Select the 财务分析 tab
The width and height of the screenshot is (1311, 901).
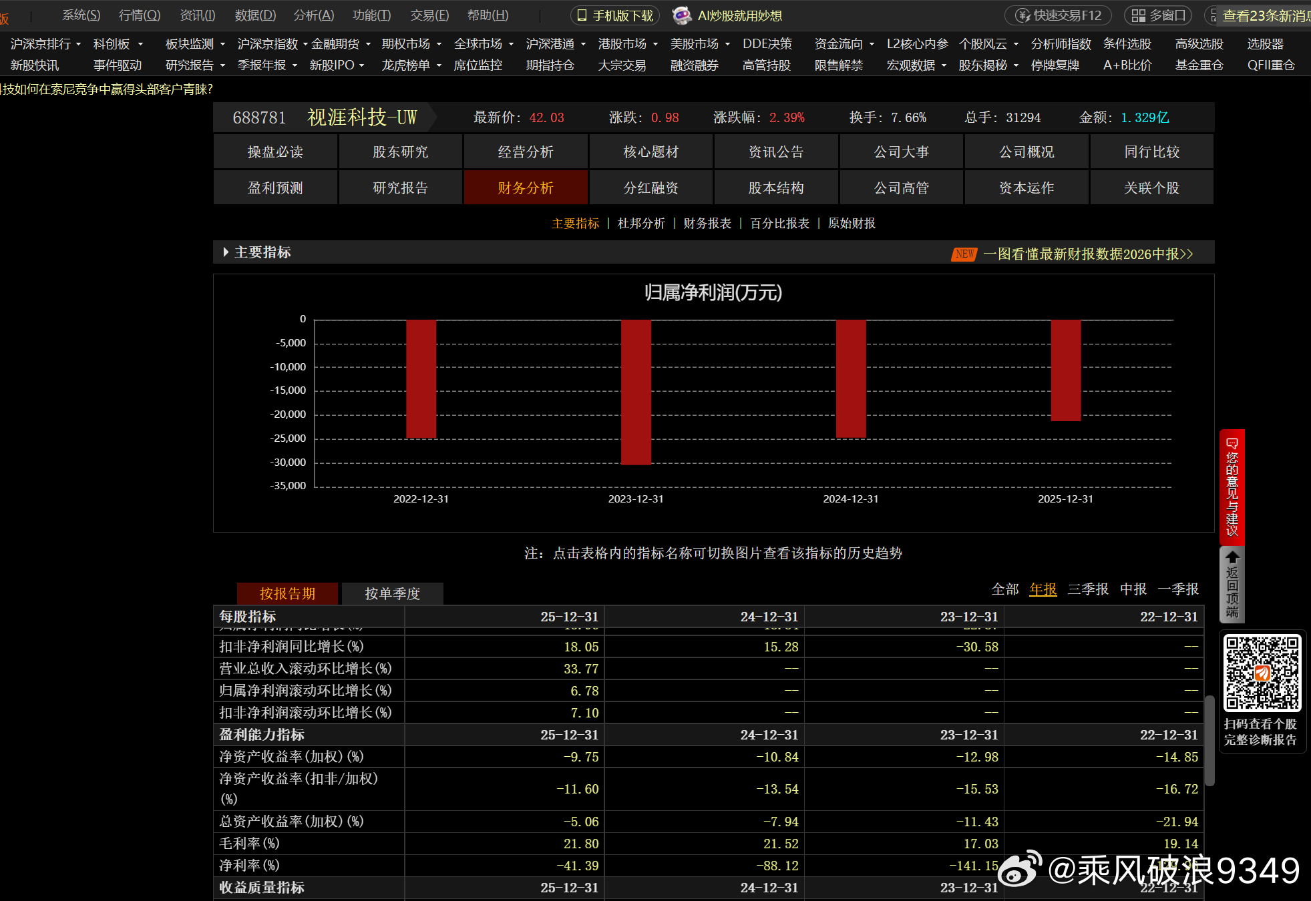(526, 188)
